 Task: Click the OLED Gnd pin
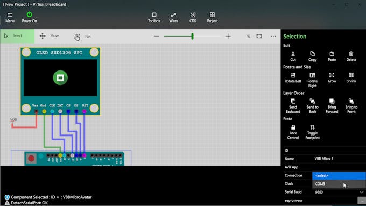click(44, 111)
